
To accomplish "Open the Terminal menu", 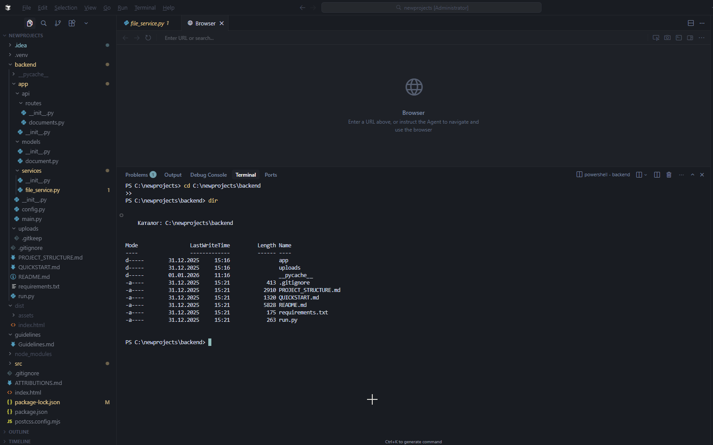I will click(145, 7).
